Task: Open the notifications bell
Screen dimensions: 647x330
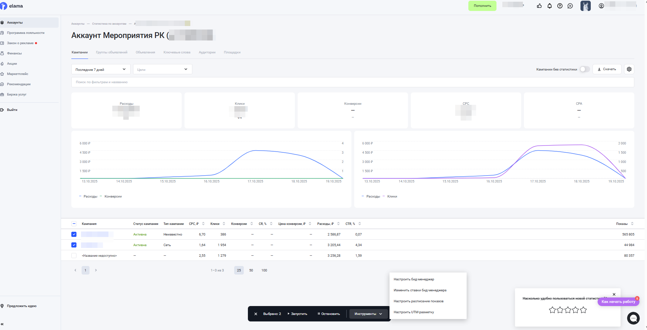Action: [x=550, y=6]
